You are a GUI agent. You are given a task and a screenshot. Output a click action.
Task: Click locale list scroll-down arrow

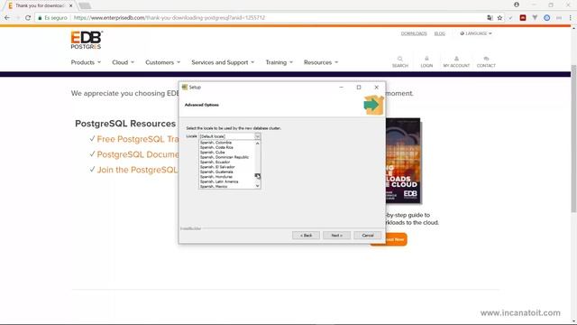click(x=257, y=186)
